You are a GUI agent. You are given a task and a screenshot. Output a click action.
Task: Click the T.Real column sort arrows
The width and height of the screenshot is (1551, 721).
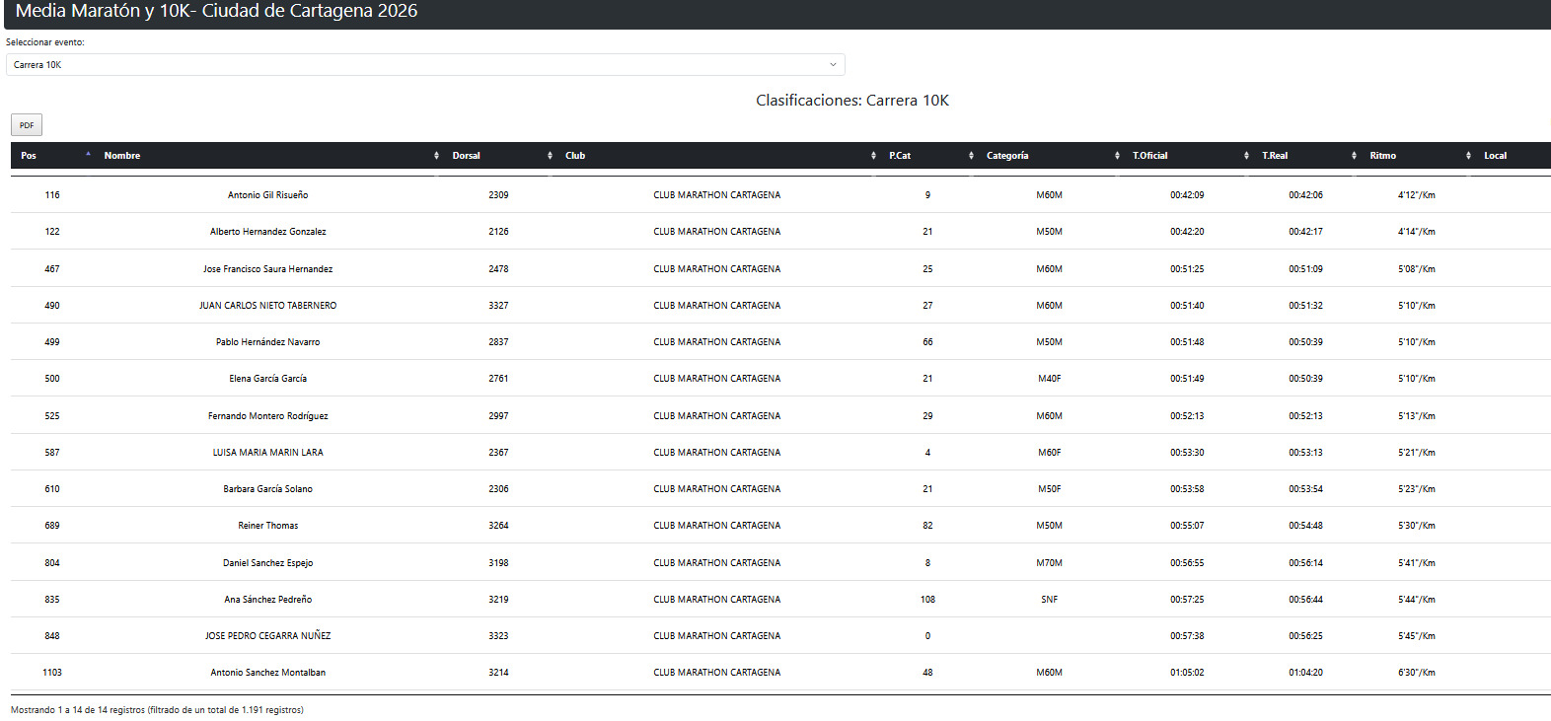[1354, 156]
